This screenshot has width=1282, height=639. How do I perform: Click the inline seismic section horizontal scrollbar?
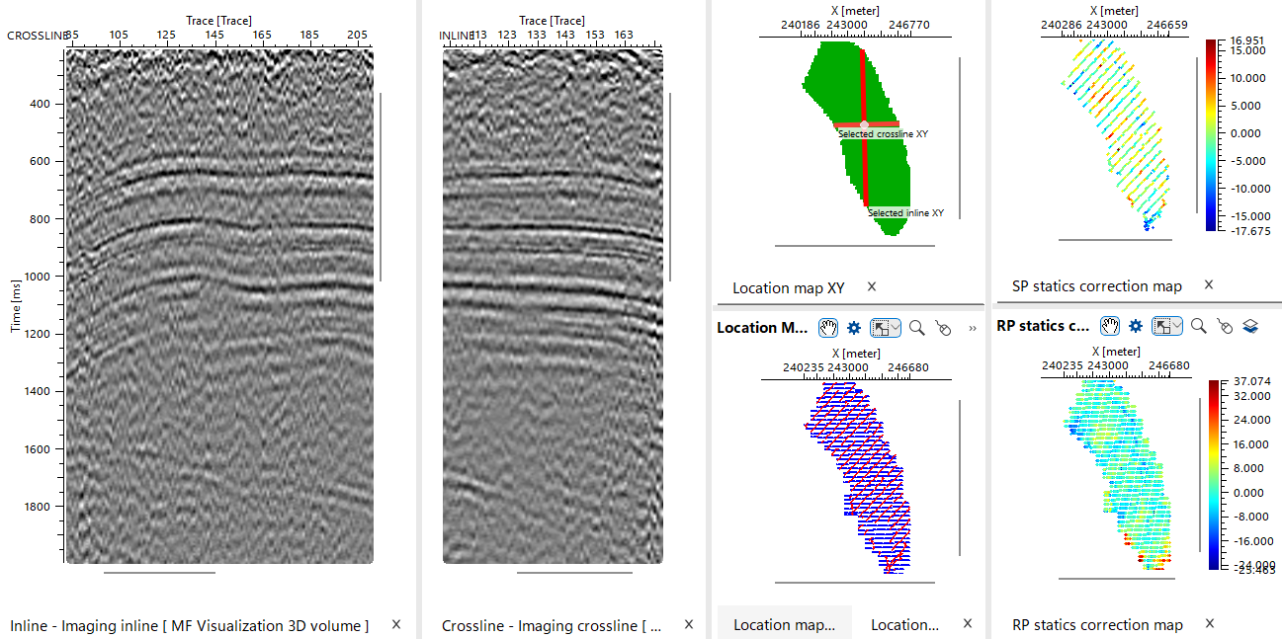tap(159, 572)
